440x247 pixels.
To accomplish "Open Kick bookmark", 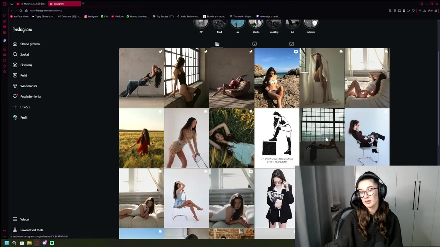I will coord(104,16).
